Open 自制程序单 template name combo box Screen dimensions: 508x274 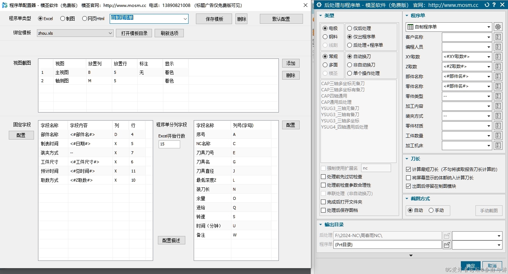point(149,19)
